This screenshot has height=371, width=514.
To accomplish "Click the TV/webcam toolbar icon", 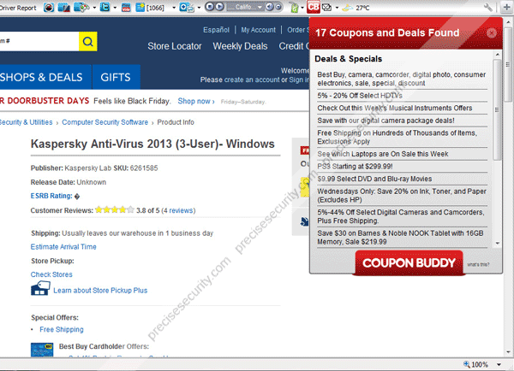I will point(187,7).
